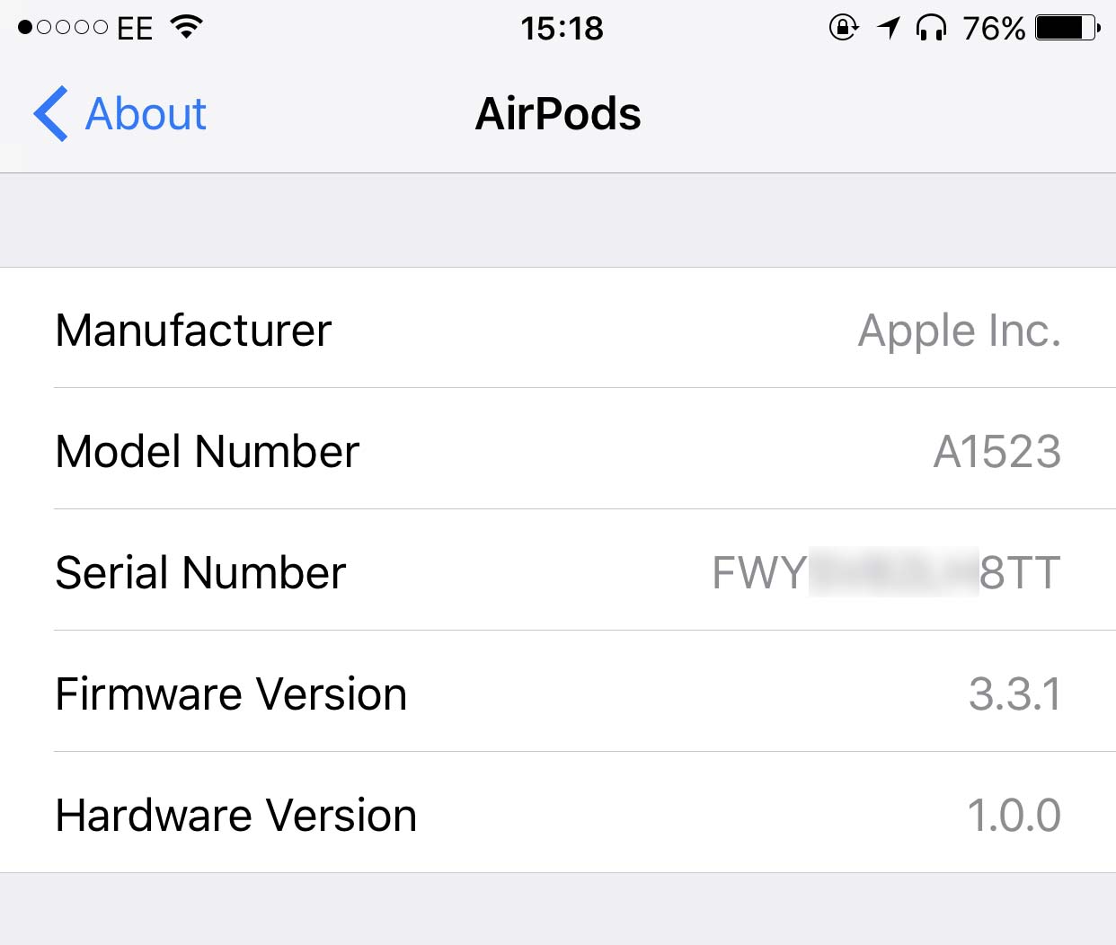Tap the location services arrow icon
The width and height of the screenshot is (1116, 945).
click(x=889, y=28)
